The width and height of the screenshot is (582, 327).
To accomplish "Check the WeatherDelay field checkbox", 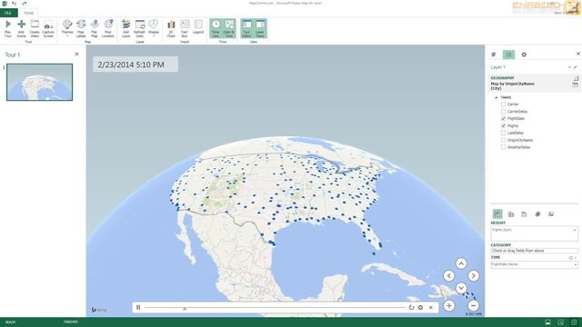I will 503,147.
